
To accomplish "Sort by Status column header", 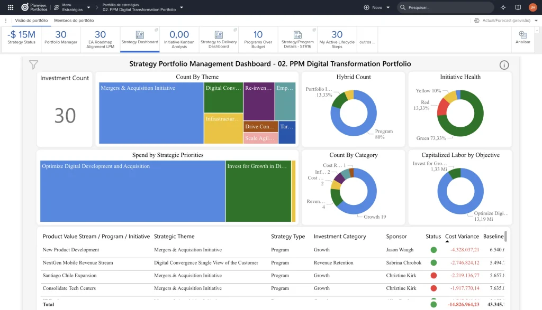I will click(x=433, y=237).
